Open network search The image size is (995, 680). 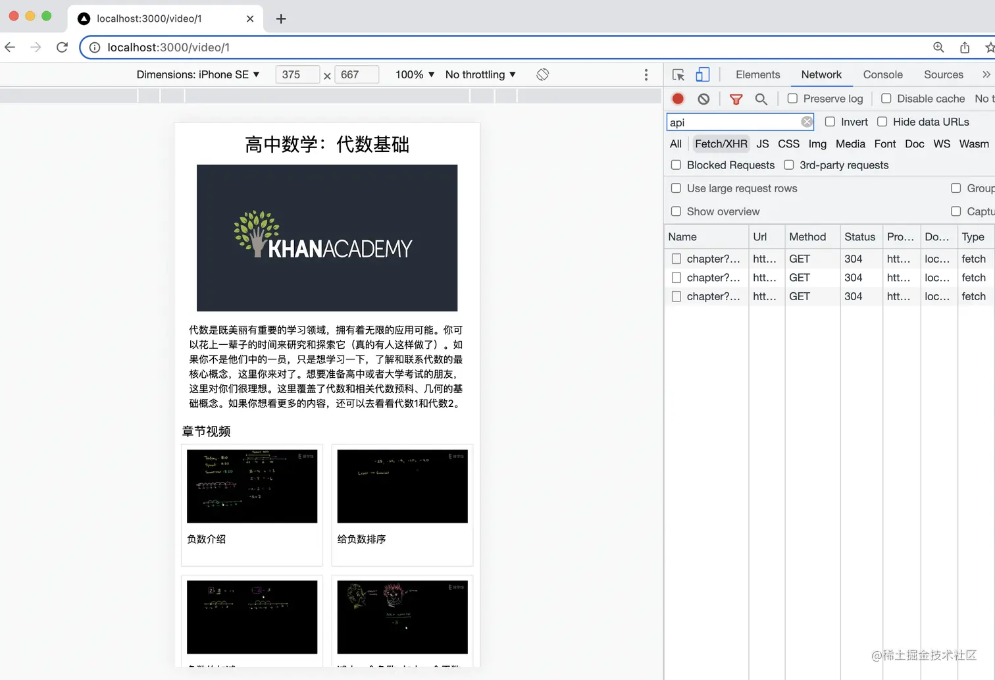pos(761,99)
